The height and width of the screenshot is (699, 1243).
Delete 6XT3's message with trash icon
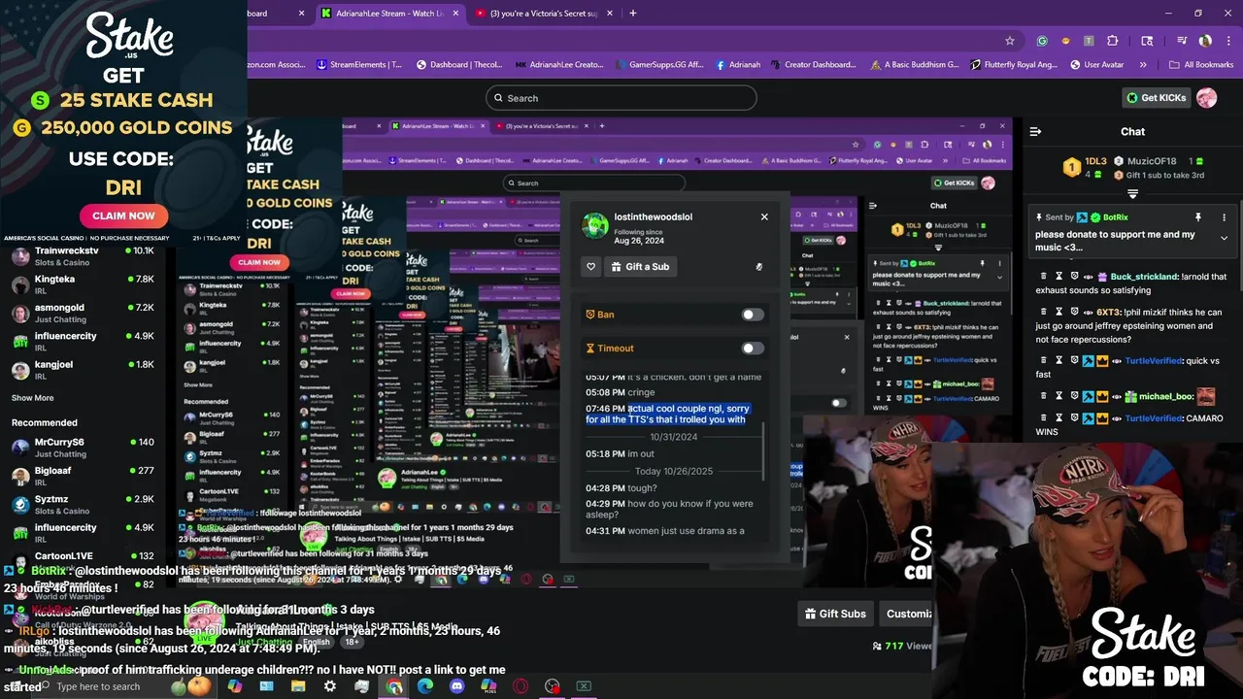[x=1043, y=313]
